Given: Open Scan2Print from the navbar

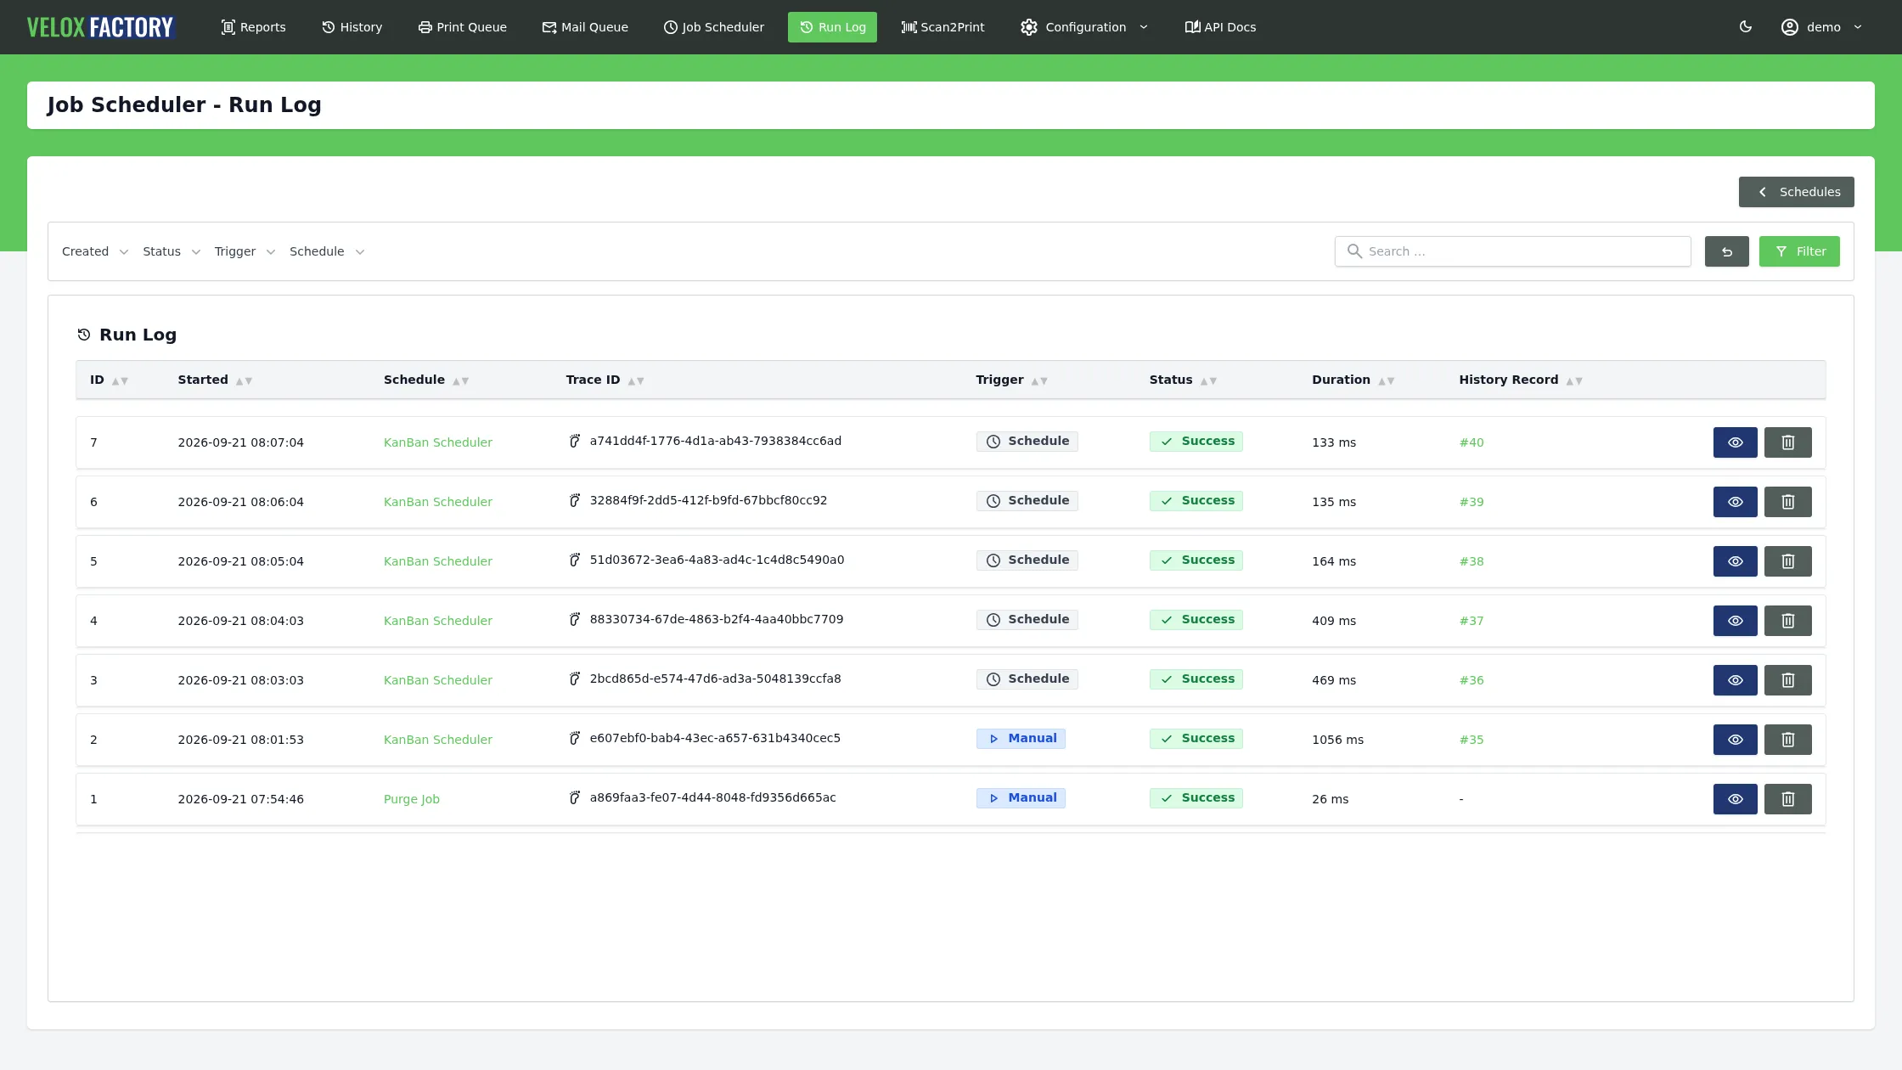Looking at the screenshot, I should (x=943, y=27).
